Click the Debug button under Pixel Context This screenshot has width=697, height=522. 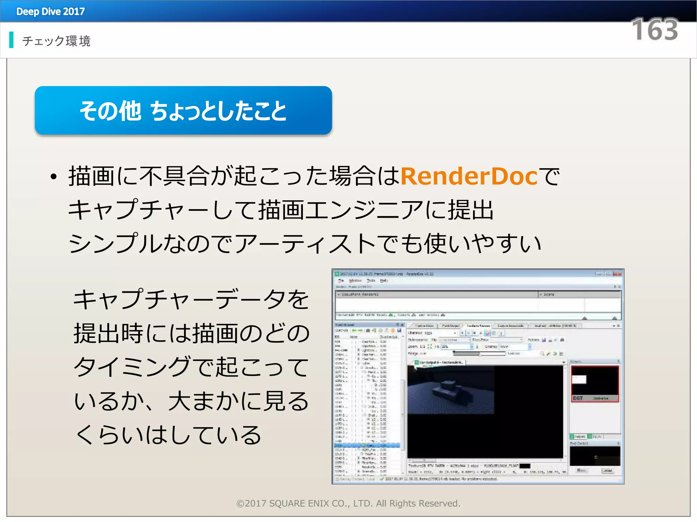tap(607, 470)
